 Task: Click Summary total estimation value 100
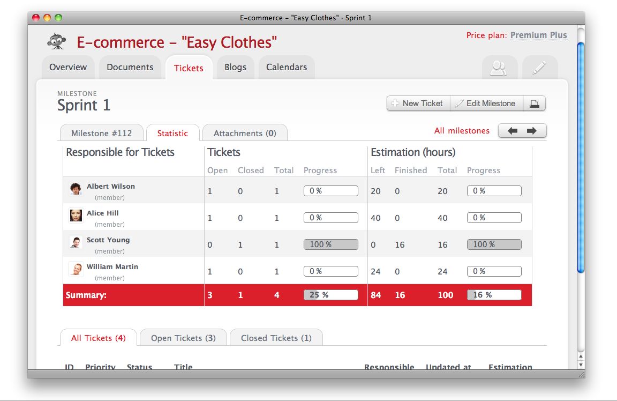[446, 295]
